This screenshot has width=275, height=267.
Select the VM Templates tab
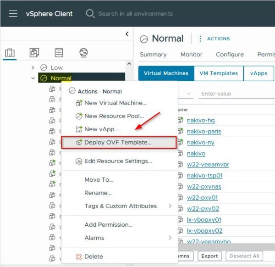click(219, 73)
